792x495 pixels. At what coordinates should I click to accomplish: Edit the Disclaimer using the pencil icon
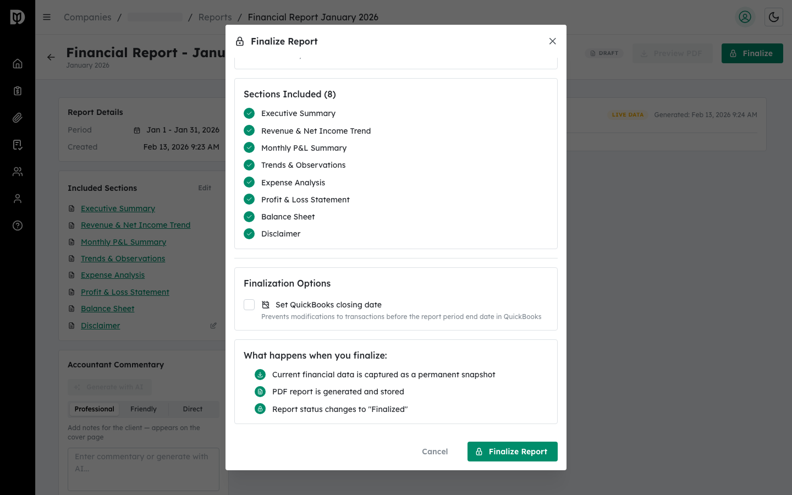tap(213, 325)
